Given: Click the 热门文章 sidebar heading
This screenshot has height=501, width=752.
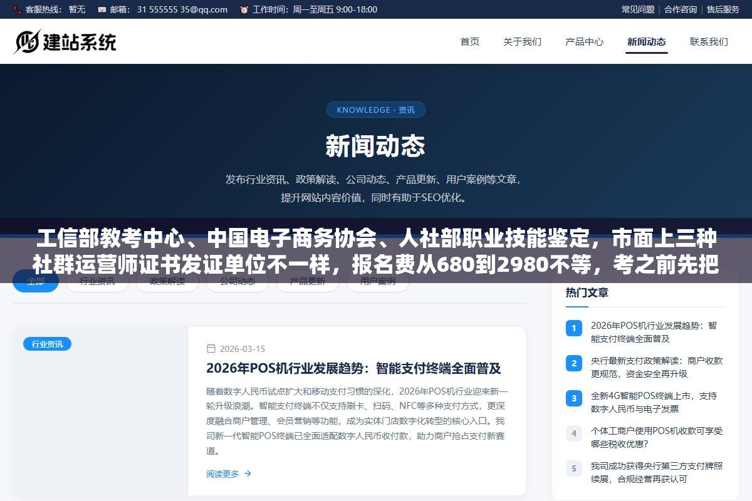Looking at the screenshot, I should 587,292.
